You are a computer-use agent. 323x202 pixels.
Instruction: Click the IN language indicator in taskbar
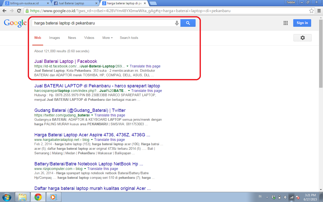pos(260,196)
